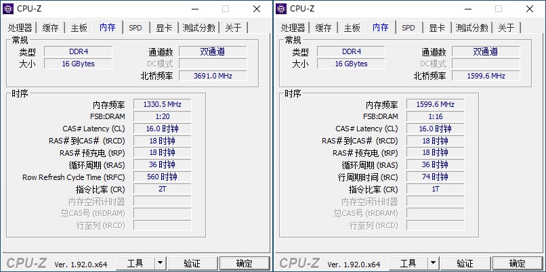
Task: Click the 1T 指令比率 value
Action: (x=436, y=189)
